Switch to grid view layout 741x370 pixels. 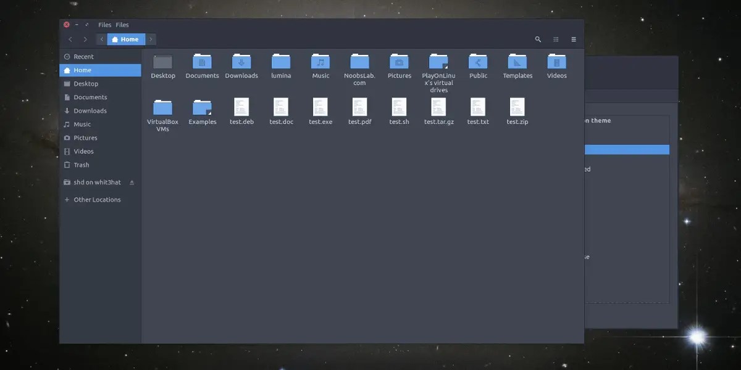click(555, 39)
